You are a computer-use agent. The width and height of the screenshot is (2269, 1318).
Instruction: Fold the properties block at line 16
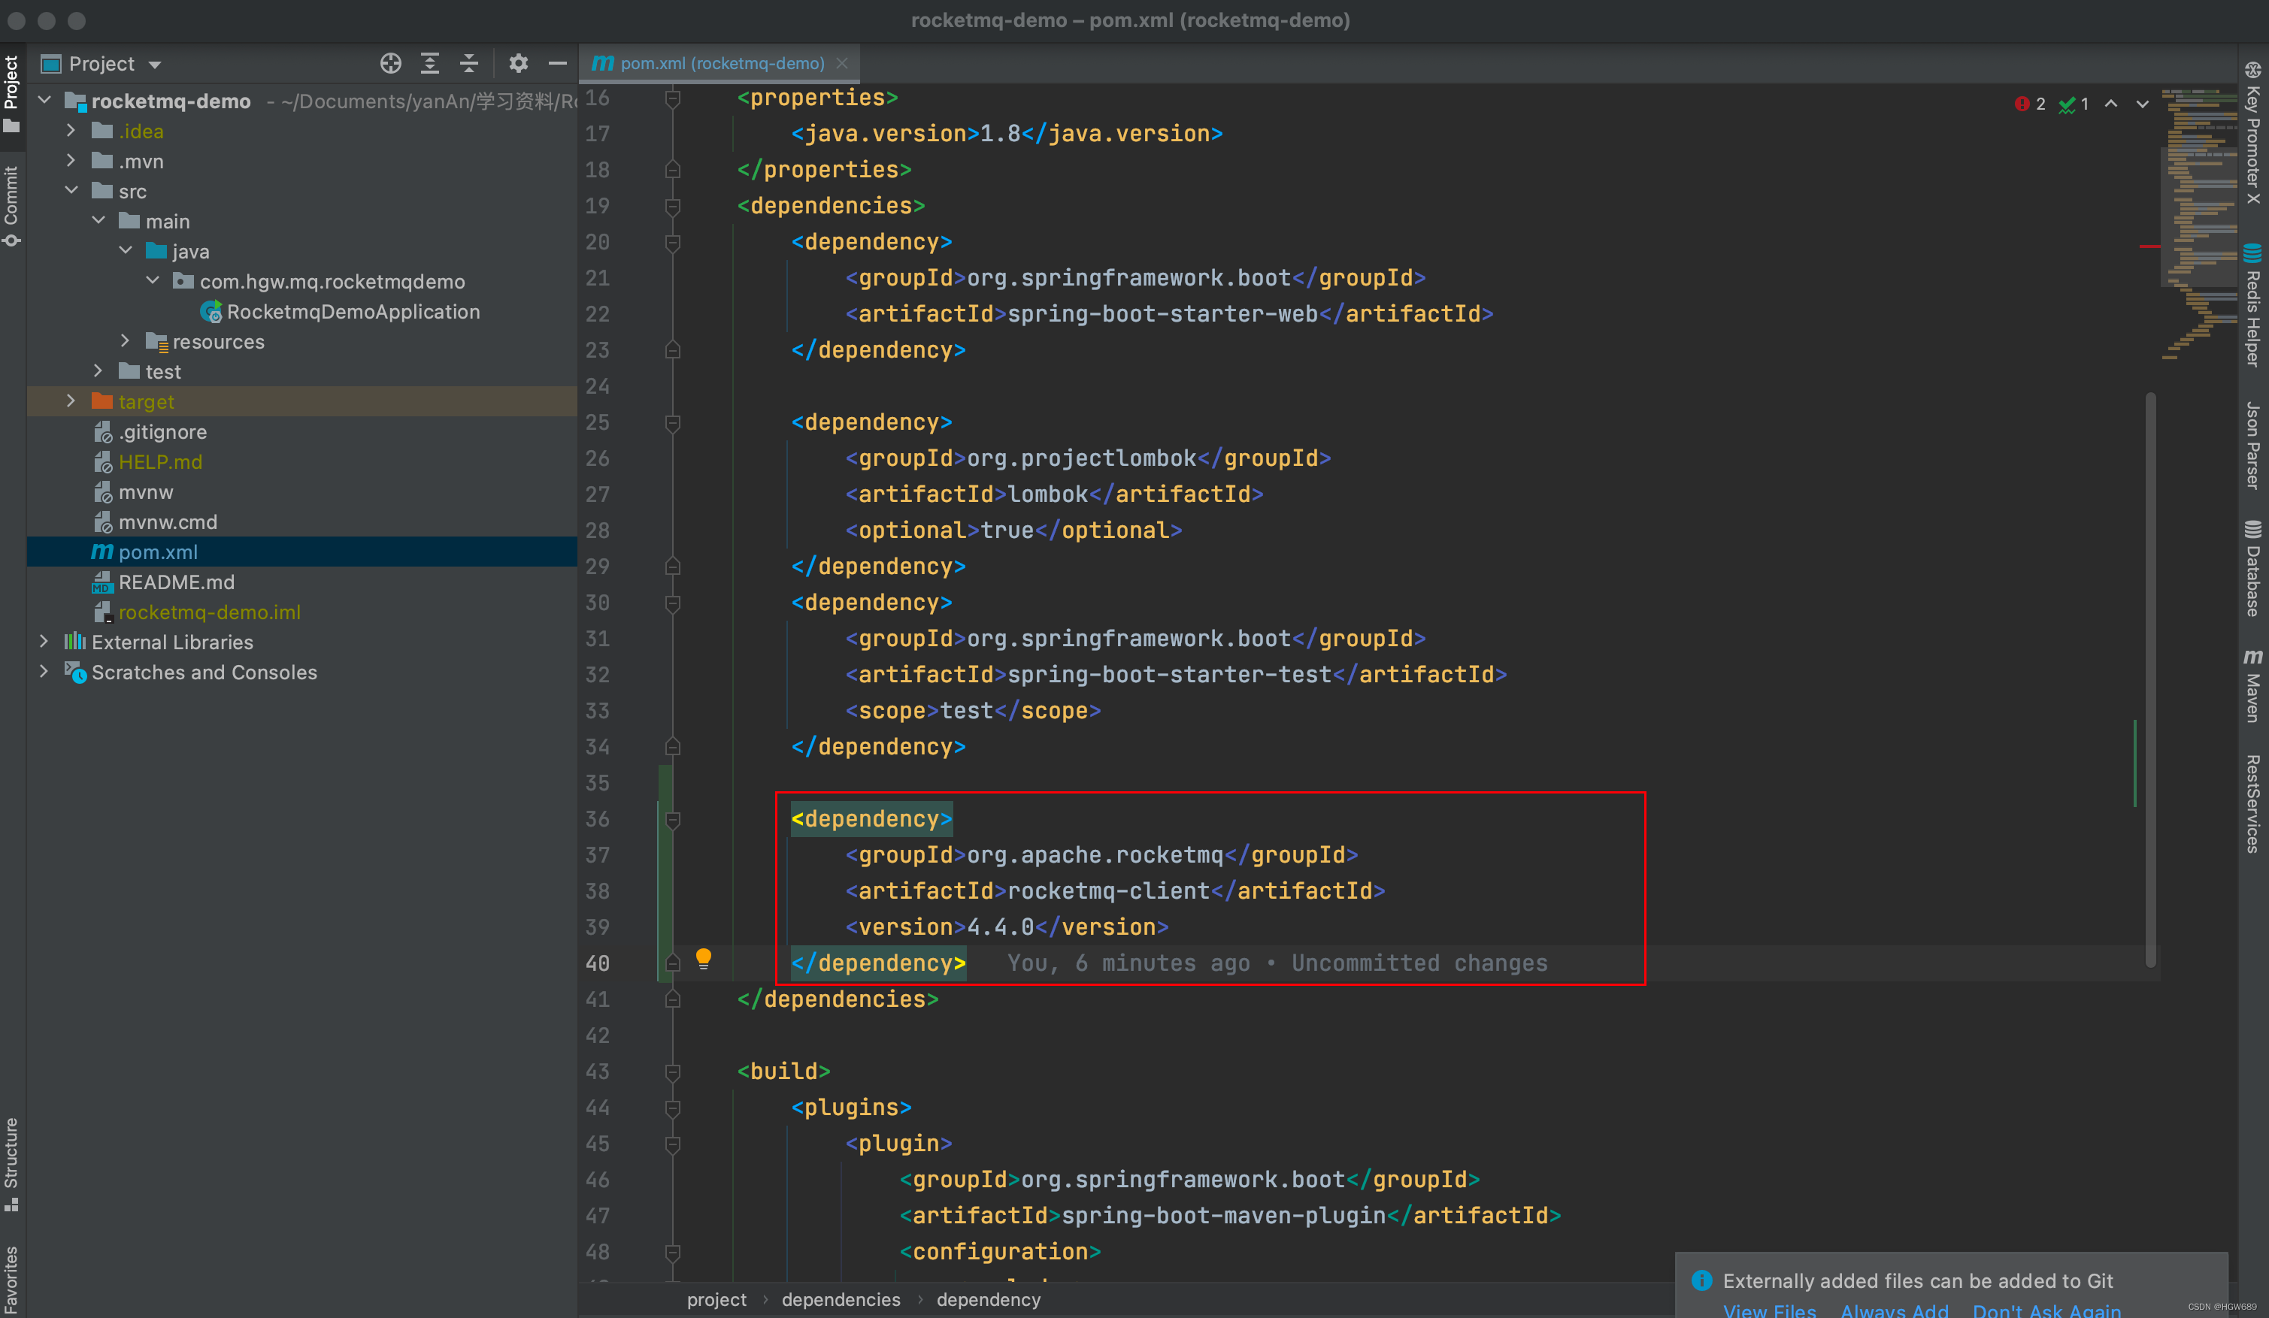pos(671,98)
